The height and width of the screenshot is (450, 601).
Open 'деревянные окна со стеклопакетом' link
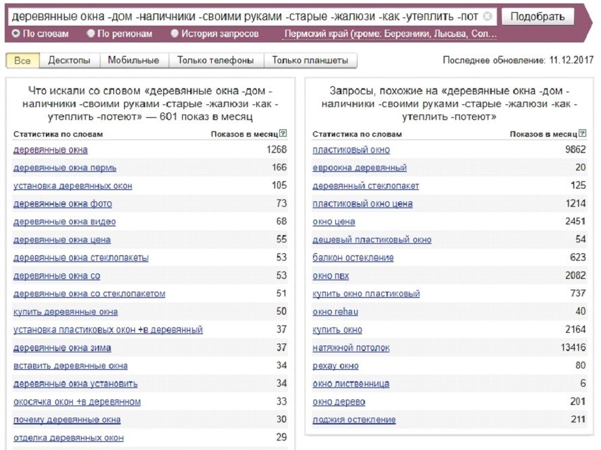tap(89, 294)
